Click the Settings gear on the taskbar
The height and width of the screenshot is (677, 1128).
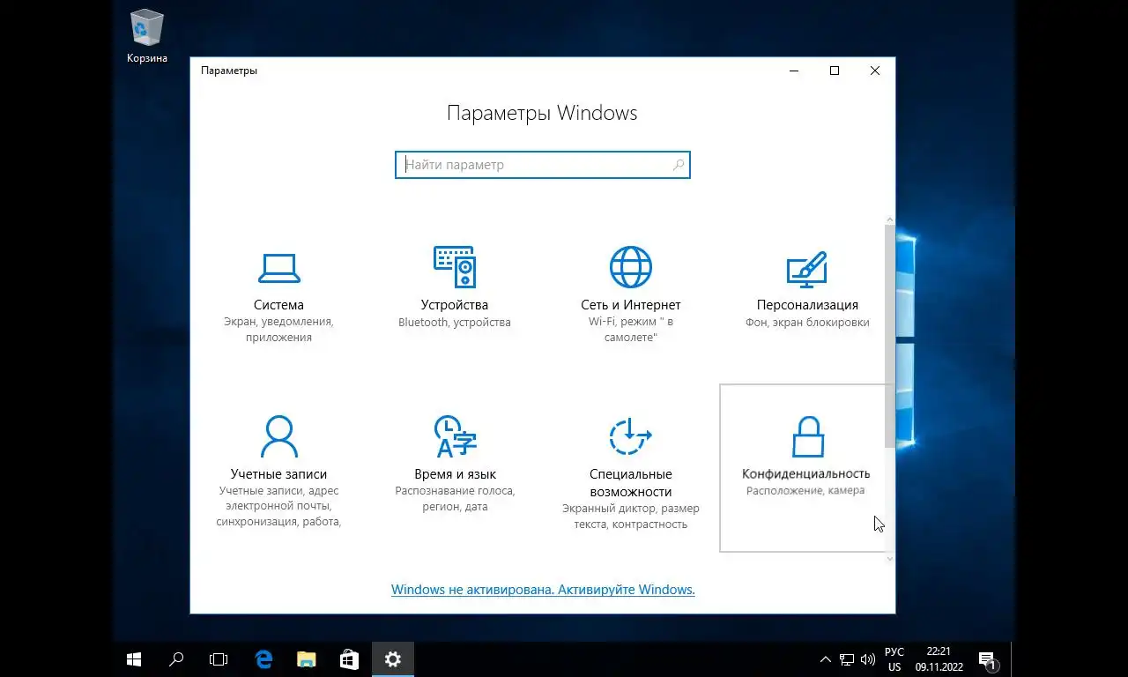(x=393, y=658)
